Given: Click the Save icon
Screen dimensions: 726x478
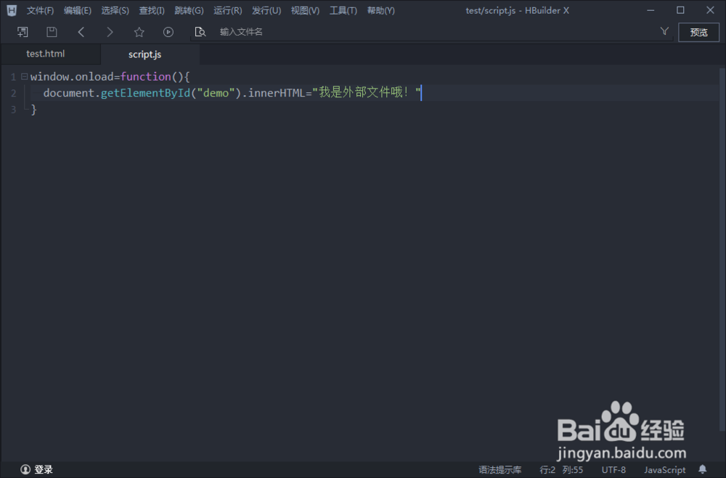Looking at the screenshot, I should [x=51, y=31].
